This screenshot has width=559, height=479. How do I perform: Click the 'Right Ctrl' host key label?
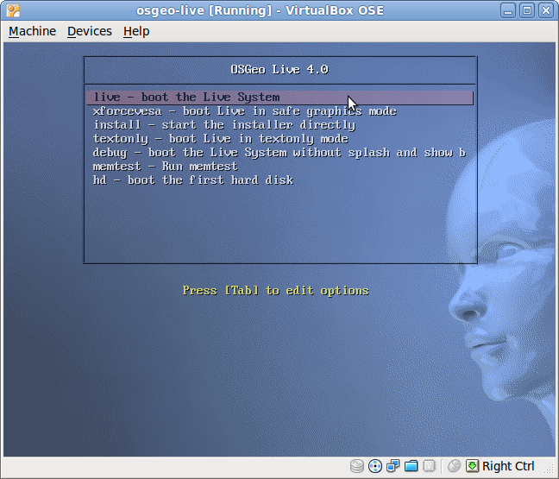click(508, 466)
